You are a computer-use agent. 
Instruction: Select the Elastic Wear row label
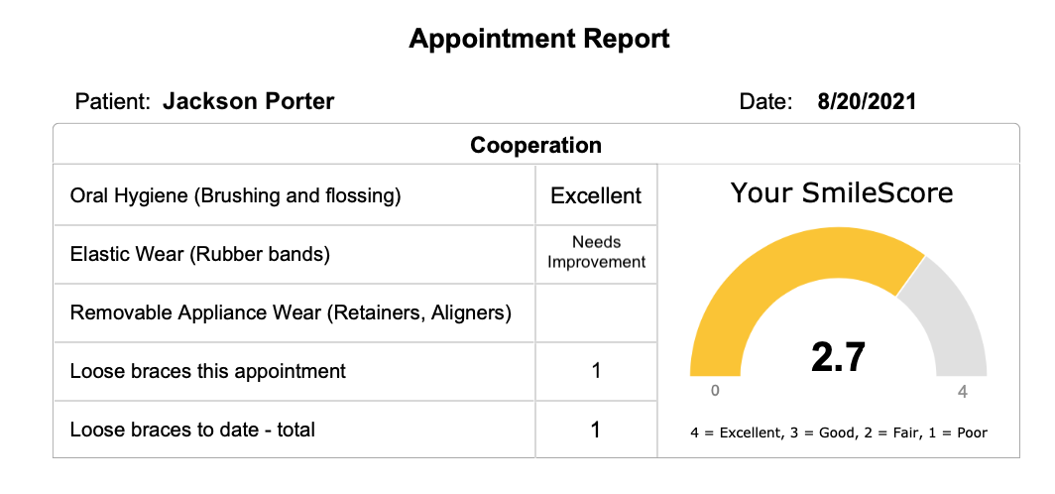pos(199,254)
